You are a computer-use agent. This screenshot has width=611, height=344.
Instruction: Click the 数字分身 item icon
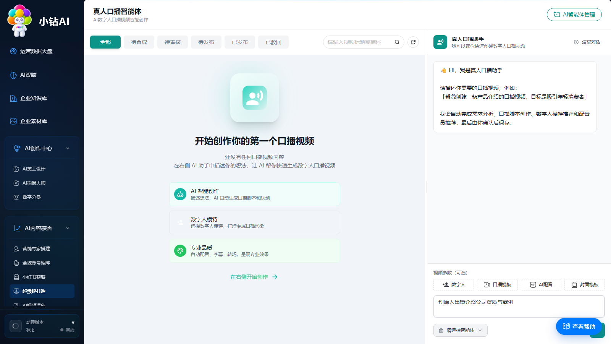click(x=16, y=197)
